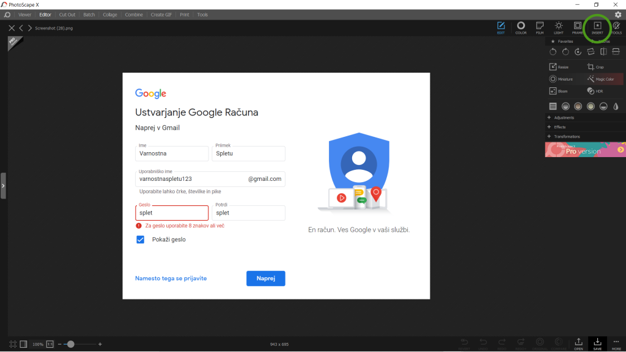
Task: Apply the Bloom effect
Action: coord(558,91)
